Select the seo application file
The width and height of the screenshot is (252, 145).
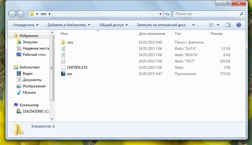69,74
